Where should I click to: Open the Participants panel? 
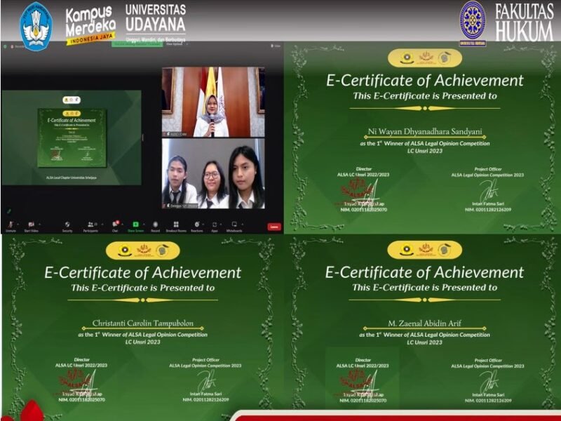click(x=90, y=225)
